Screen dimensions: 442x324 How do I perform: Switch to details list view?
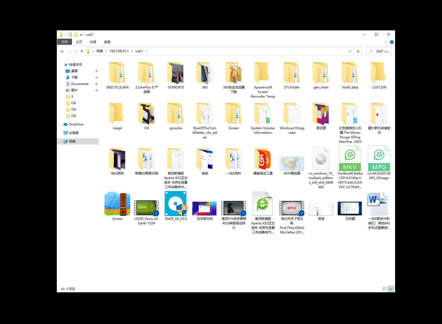point(385,289)
